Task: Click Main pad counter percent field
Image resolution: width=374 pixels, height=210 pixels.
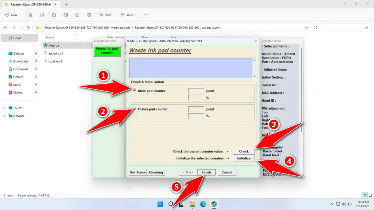Action: pos(196,98)
